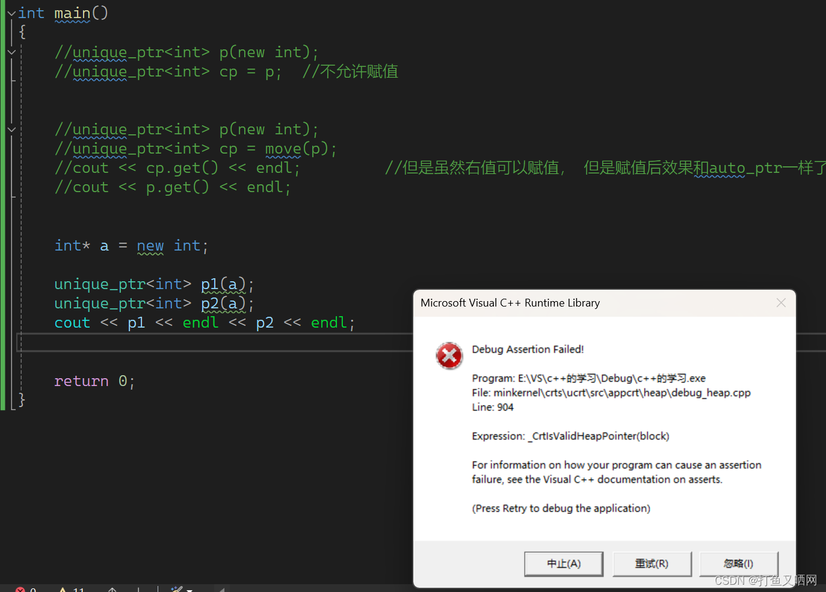Click the underlined 'move' in commented code
Screen dimensions: 826x592
[x=283, y=148]
